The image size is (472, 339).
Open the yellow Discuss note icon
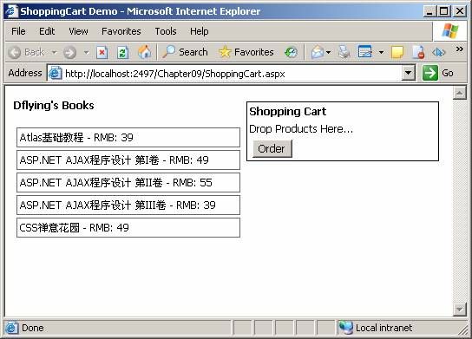tap(397, 52)
